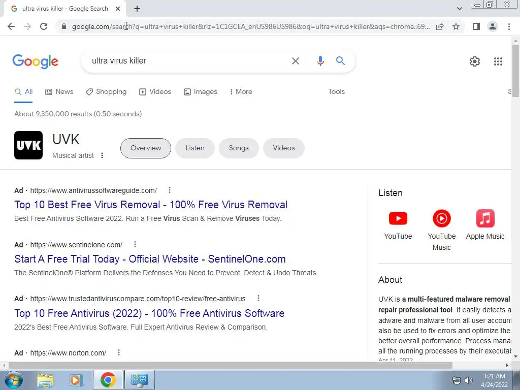520x390 pixels.
Task: Listen on Apple Music
Action: click(x=485, y=225)
